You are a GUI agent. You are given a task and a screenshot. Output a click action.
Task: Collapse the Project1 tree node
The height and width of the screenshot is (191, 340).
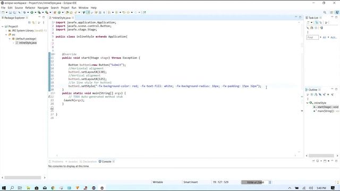3,27
